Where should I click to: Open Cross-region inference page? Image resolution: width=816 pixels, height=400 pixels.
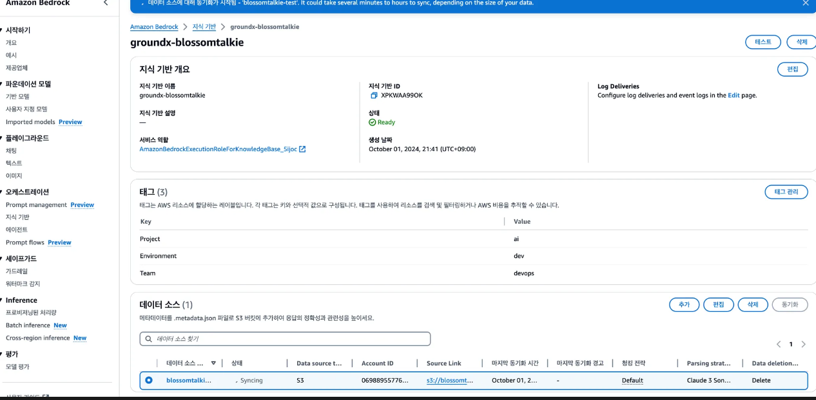tap(37, 338)
